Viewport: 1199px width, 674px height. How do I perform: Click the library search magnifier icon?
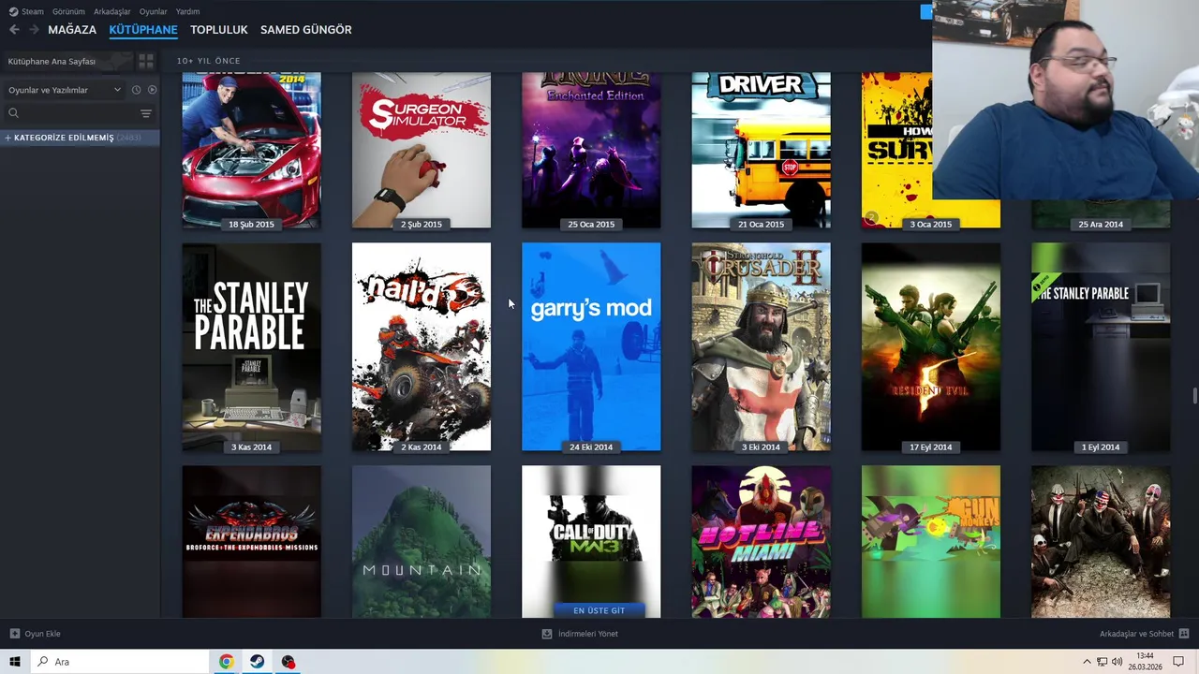point(13,113)
